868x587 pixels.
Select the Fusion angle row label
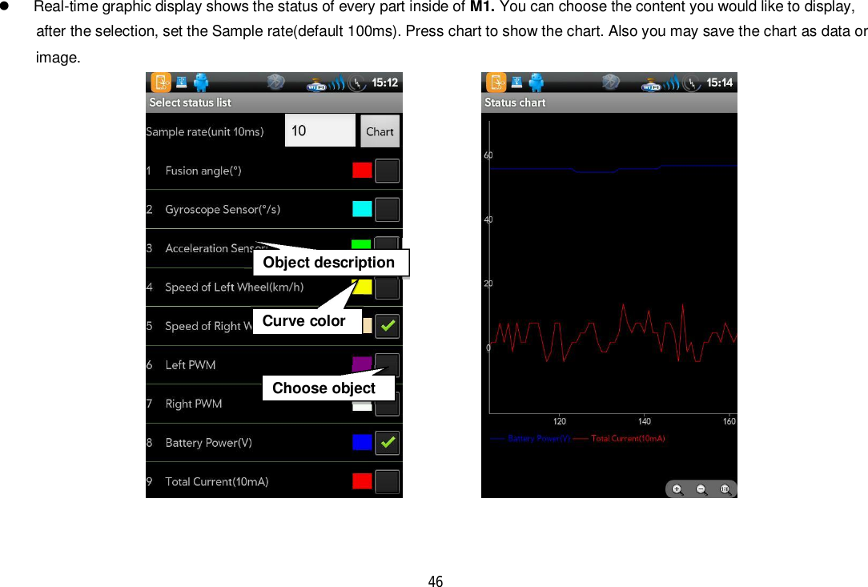pyautogui.click(x=203, y=171)
